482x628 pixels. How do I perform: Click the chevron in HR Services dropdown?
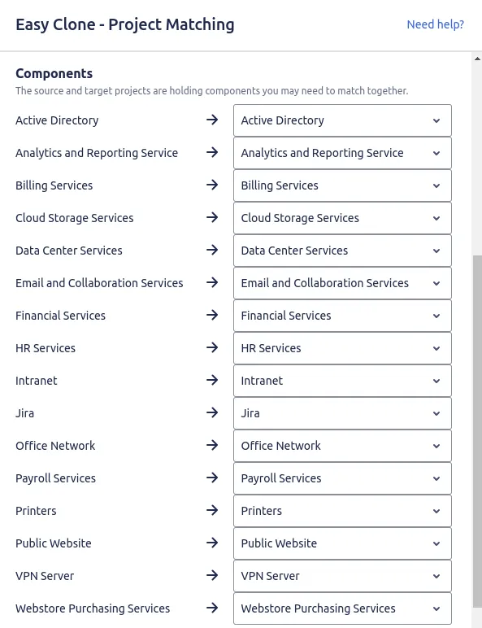coord(436,348)
